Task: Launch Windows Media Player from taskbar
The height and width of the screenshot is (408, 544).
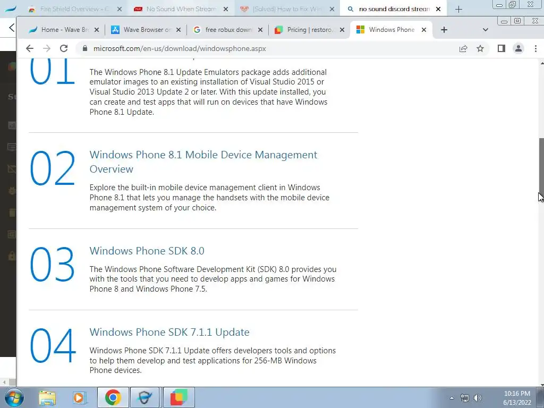Action: tap(80, 397)
